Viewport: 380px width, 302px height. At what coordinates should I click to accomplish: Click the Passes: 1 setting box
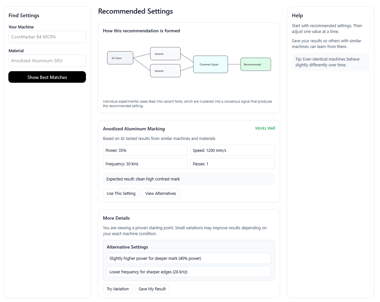232,164
